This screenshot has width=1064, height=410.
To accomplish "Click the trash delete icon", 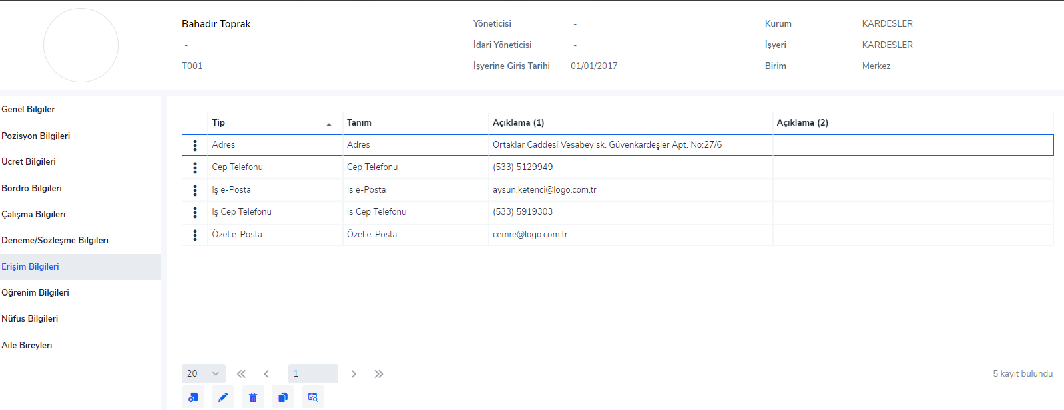I will pos(253,397).
